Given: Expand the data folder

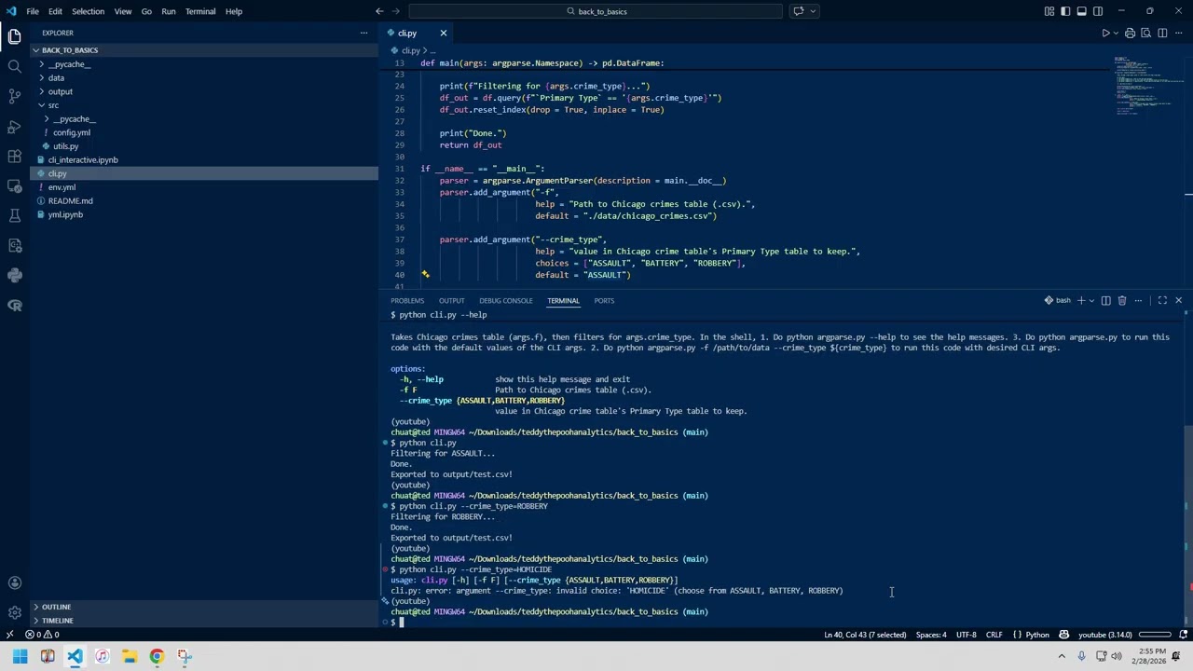Looking at the screenshot, I should [56, 78].
